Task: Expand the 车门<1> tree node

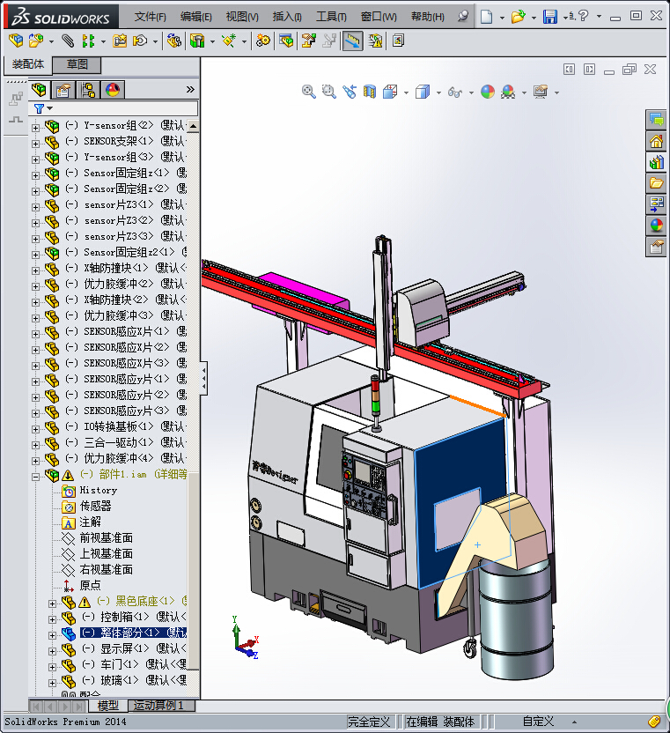Action: [52, 667]
